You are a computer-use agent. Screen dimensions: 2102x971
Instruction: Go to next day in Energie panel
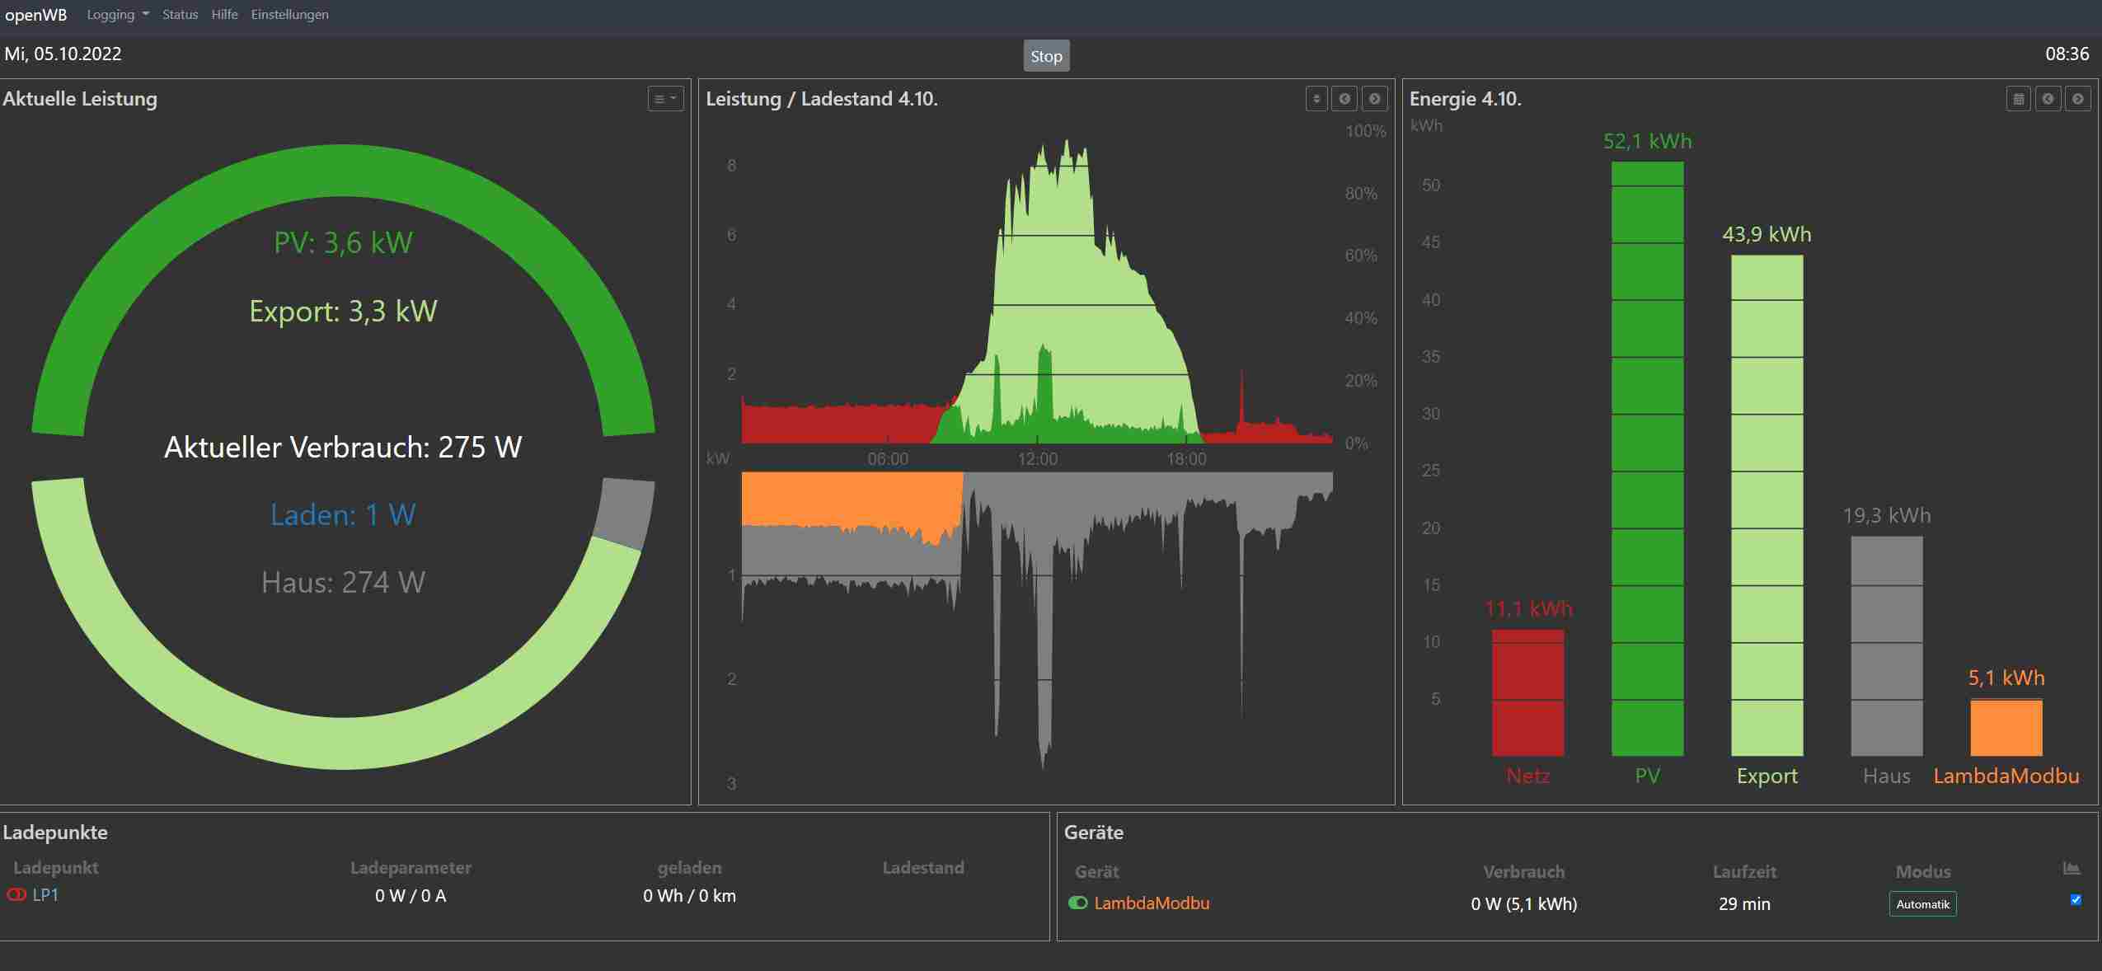(2077, 99)
